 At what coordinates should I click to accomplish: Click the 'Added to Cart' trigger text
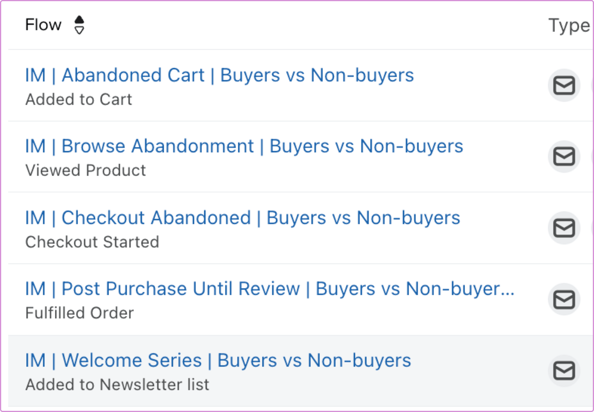[79, 100]
